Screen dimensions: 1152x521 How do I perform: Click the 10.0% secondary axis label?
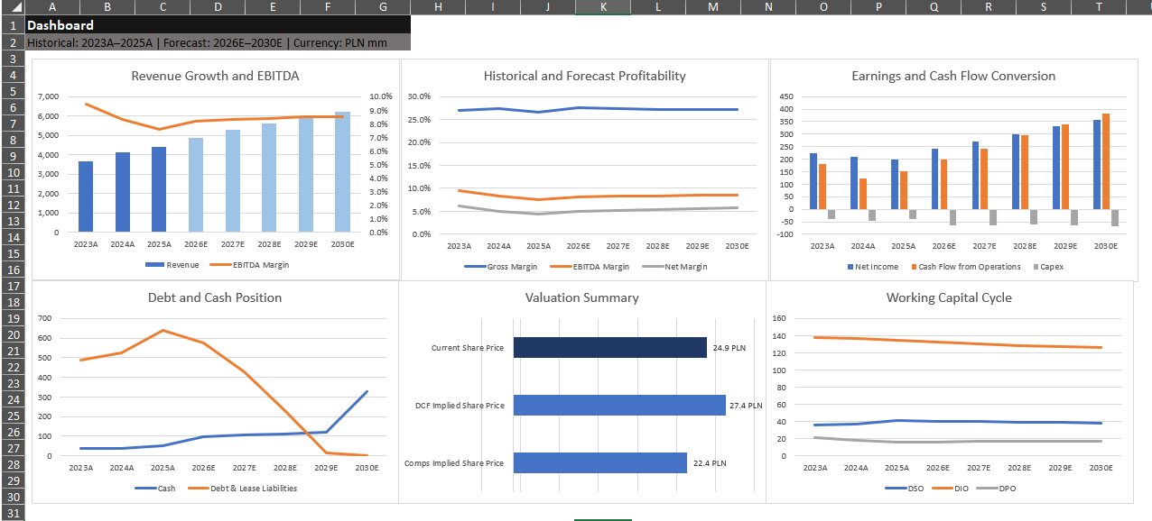click(381, 96)
